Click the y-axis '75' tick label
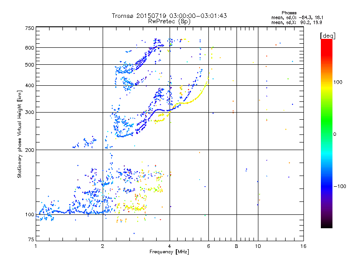The height and width of the screenshot is (268, 357). [31, 239]
